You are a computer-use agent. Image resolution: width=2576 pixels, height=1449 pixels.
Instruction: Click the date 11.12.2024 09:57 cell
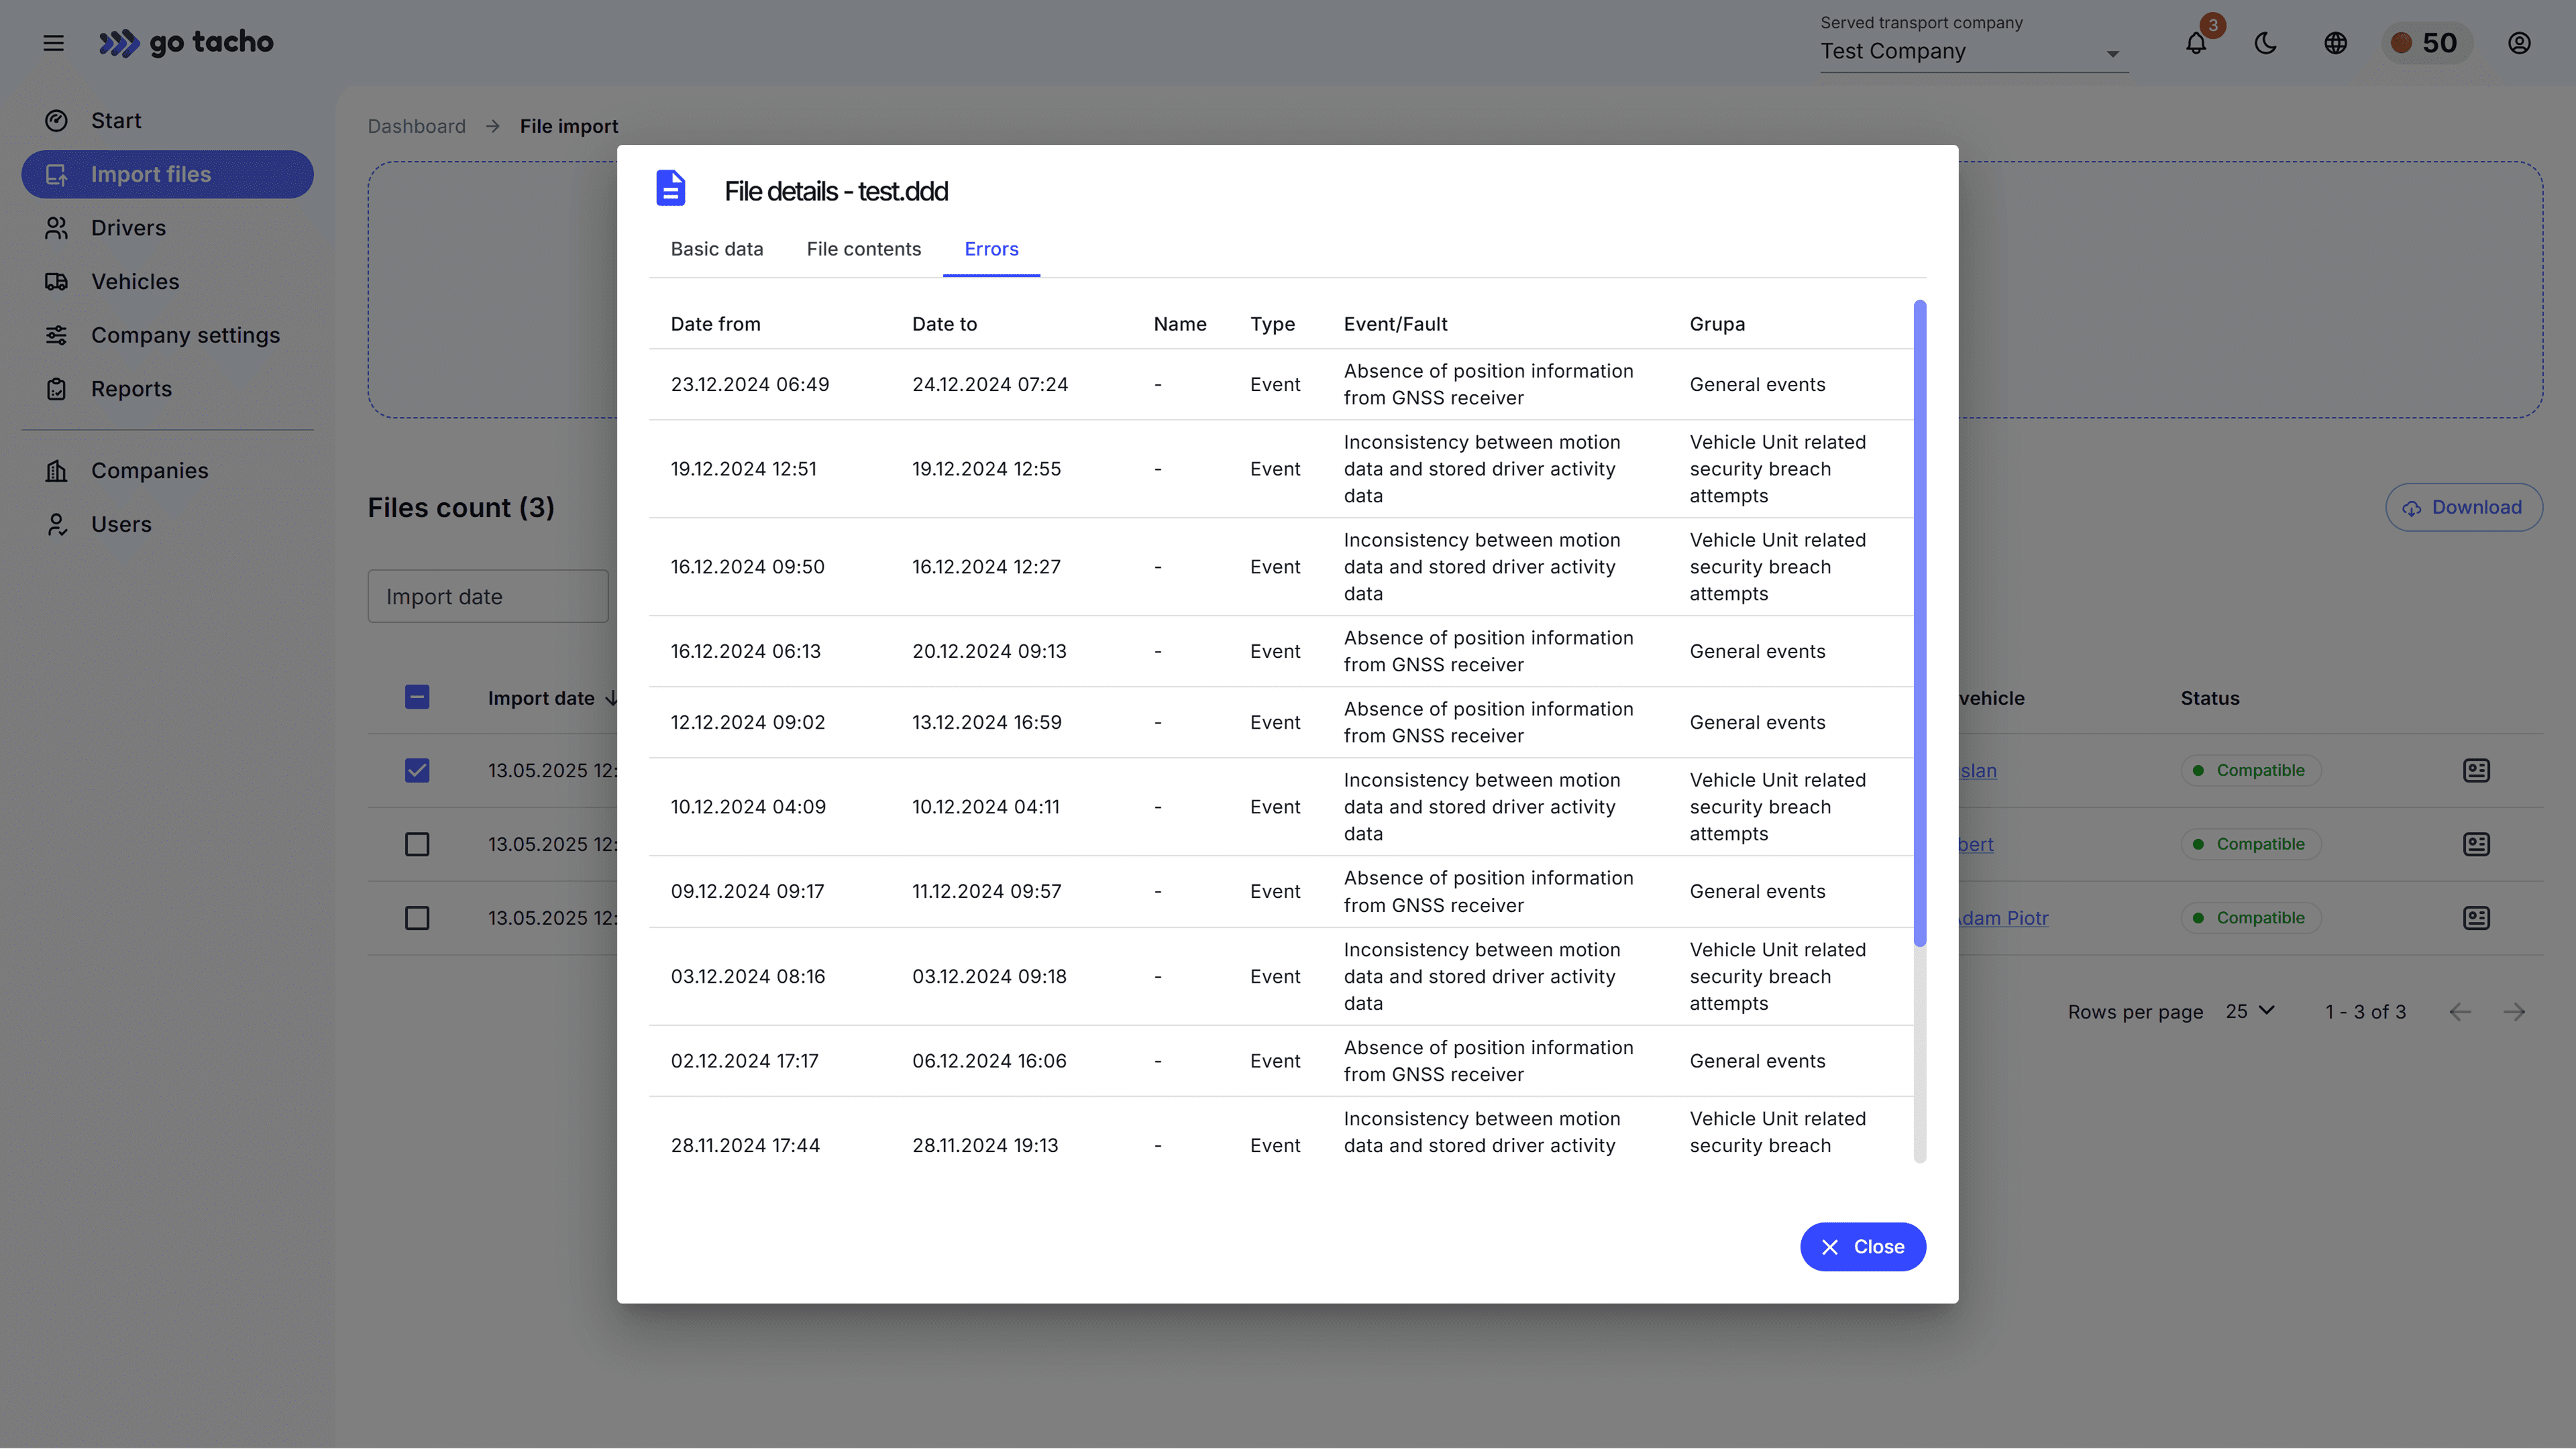[986, 891]
